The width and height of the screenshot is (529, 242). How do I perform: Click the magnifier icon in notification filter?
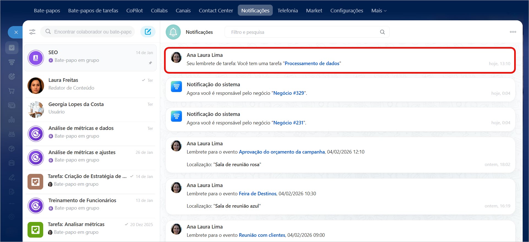(382, 32)
